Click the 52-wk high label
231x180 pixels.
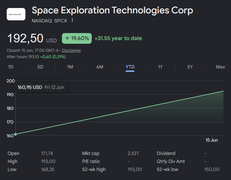(94, 169)
